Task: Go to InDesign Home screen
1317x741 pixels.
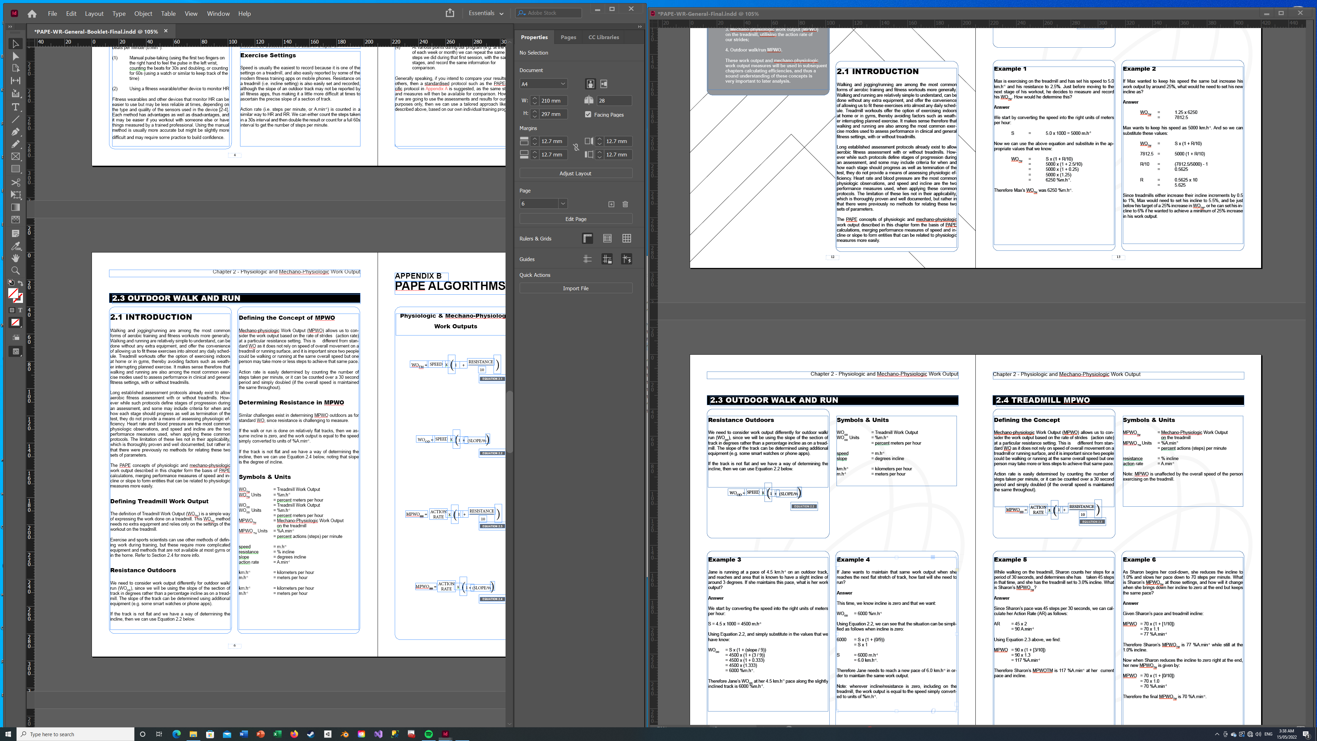Action: tap(32, 13)
